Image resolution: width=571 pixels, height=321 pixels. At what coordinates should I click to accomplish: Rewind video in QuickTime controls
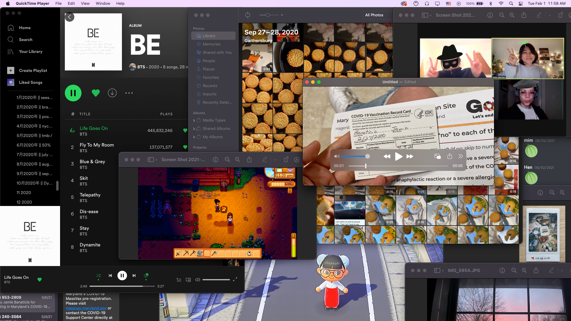click(387, 156)
